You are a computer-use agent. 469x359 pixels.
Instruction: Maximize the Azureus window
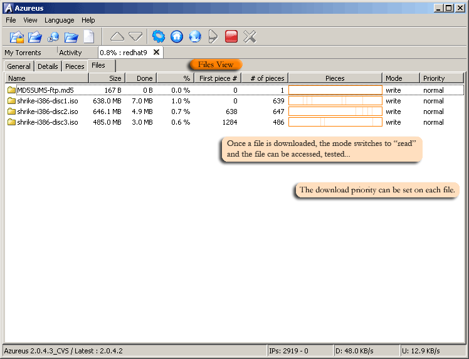(449, 8)
